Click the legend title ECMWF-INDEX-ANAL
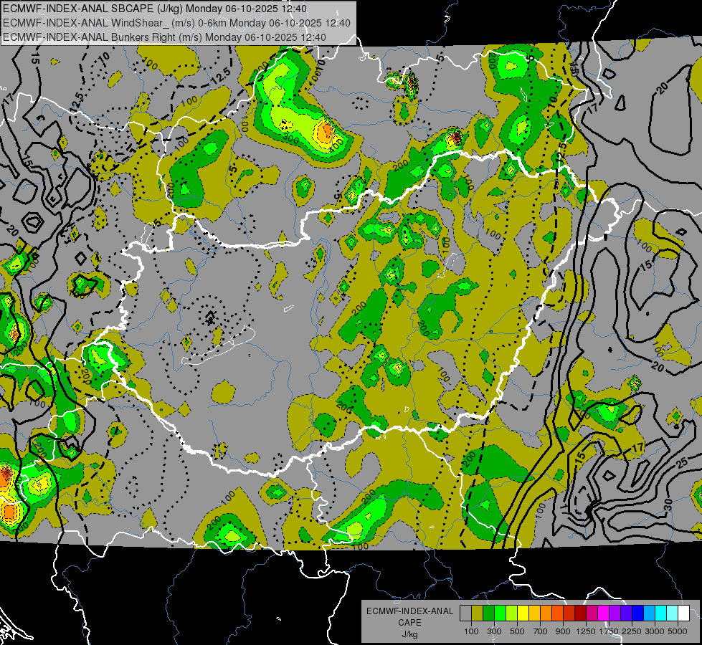 pos(409,611)
